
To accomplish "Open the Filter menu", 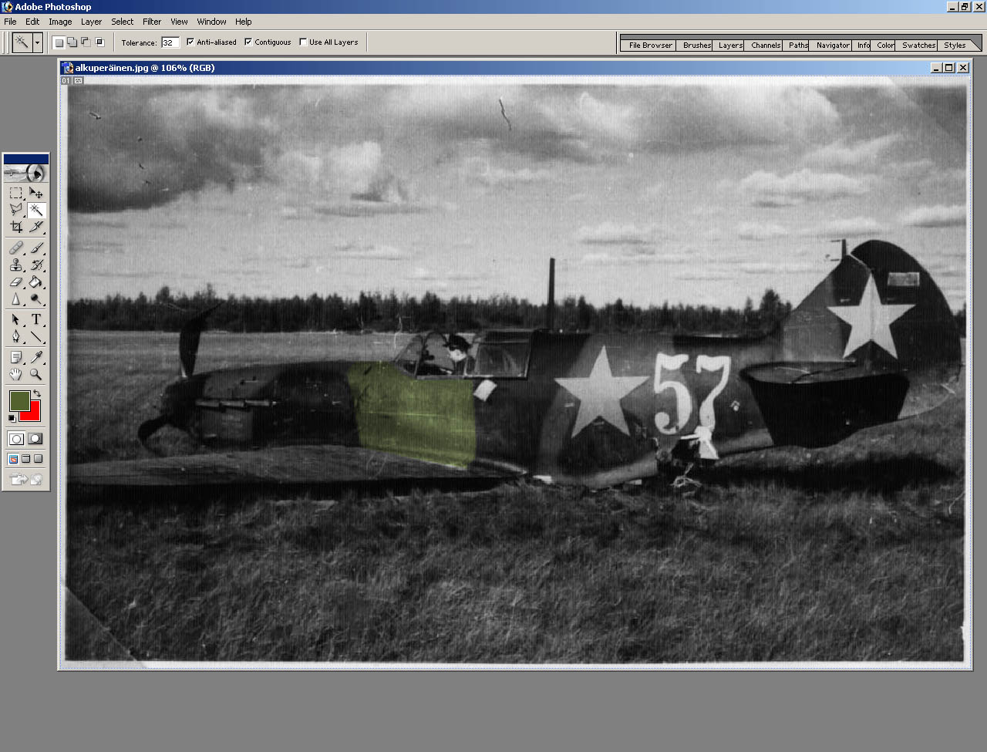I will click(152, 22).
